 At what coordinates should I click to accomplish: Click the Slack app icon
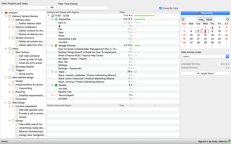tap(56, 72)
